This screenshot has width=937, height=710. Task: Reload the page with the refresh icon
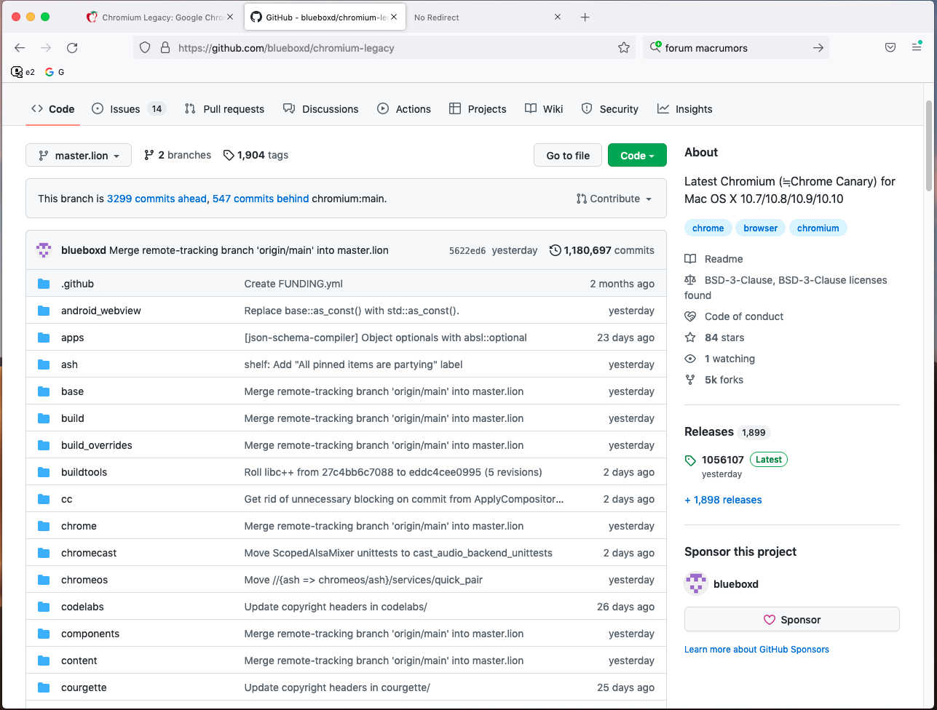click(72, 48)
